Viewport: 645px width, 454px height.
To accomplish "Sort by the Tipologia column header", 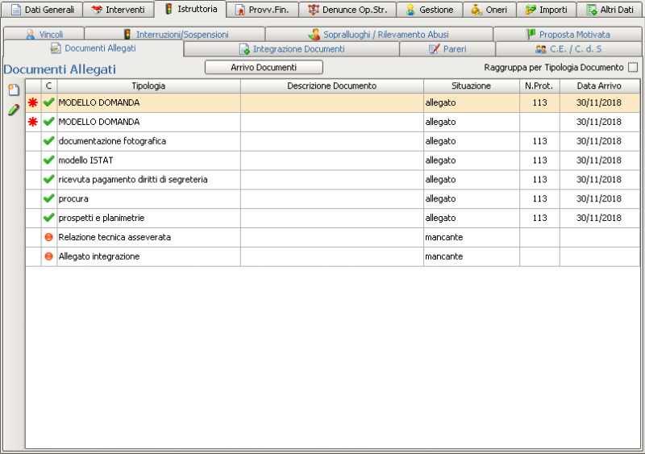I will point(148,85).
